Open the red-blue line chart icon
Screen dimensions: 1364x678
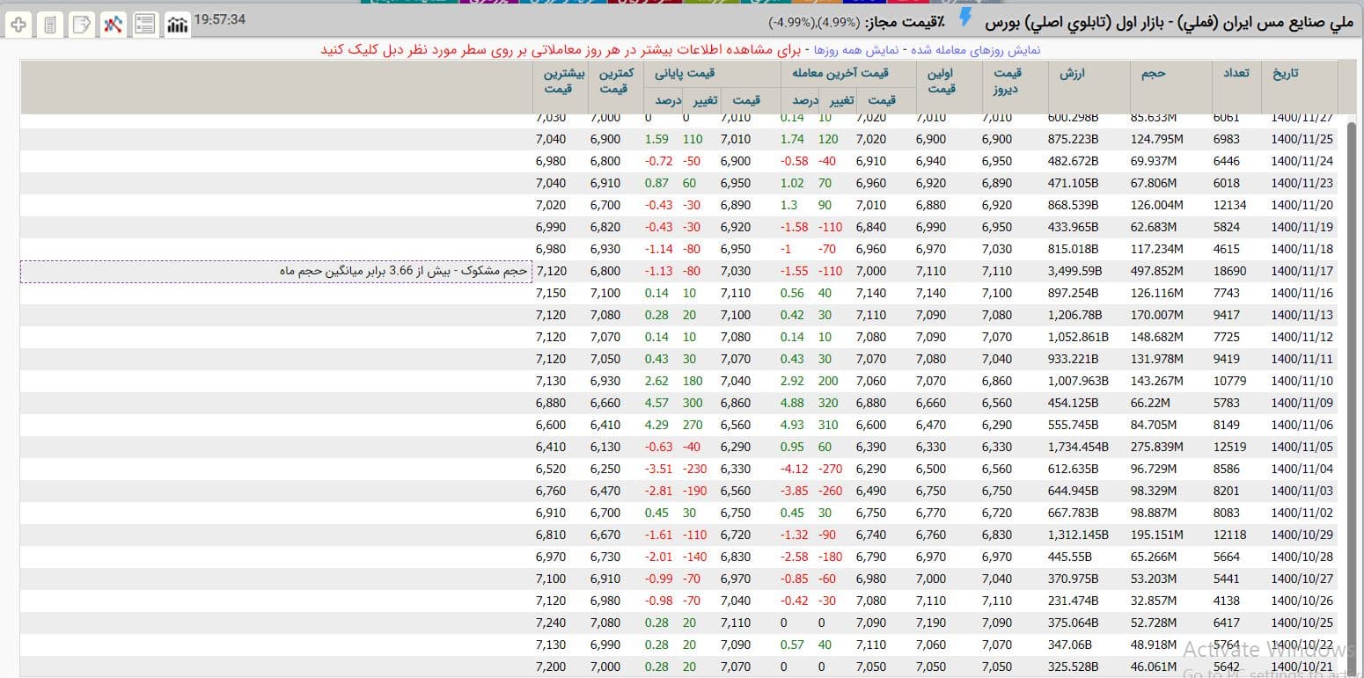[114, 24]
